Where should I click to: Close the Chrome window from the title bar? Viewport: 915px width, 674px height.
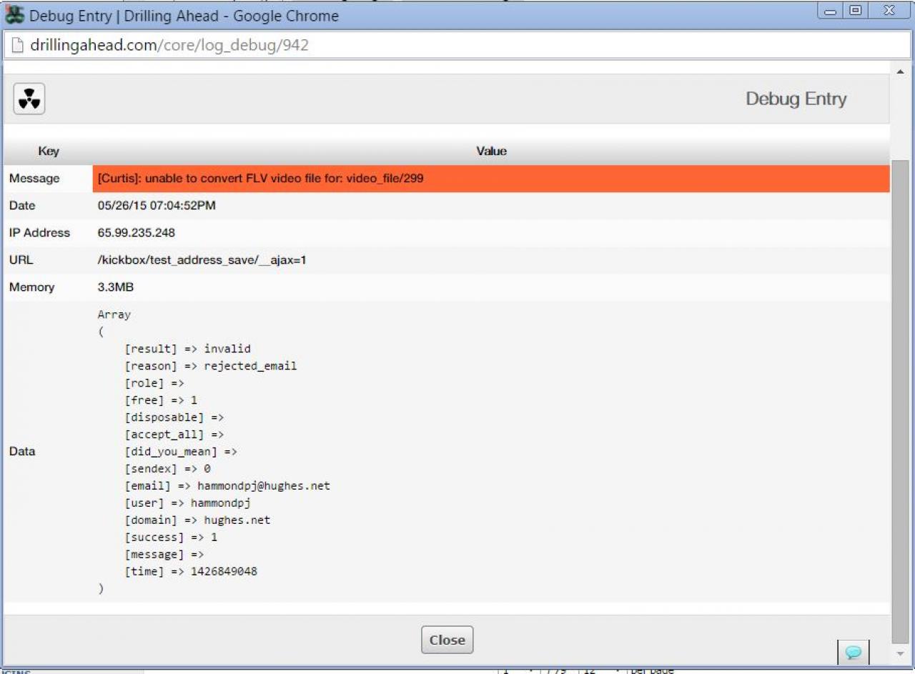889,11
